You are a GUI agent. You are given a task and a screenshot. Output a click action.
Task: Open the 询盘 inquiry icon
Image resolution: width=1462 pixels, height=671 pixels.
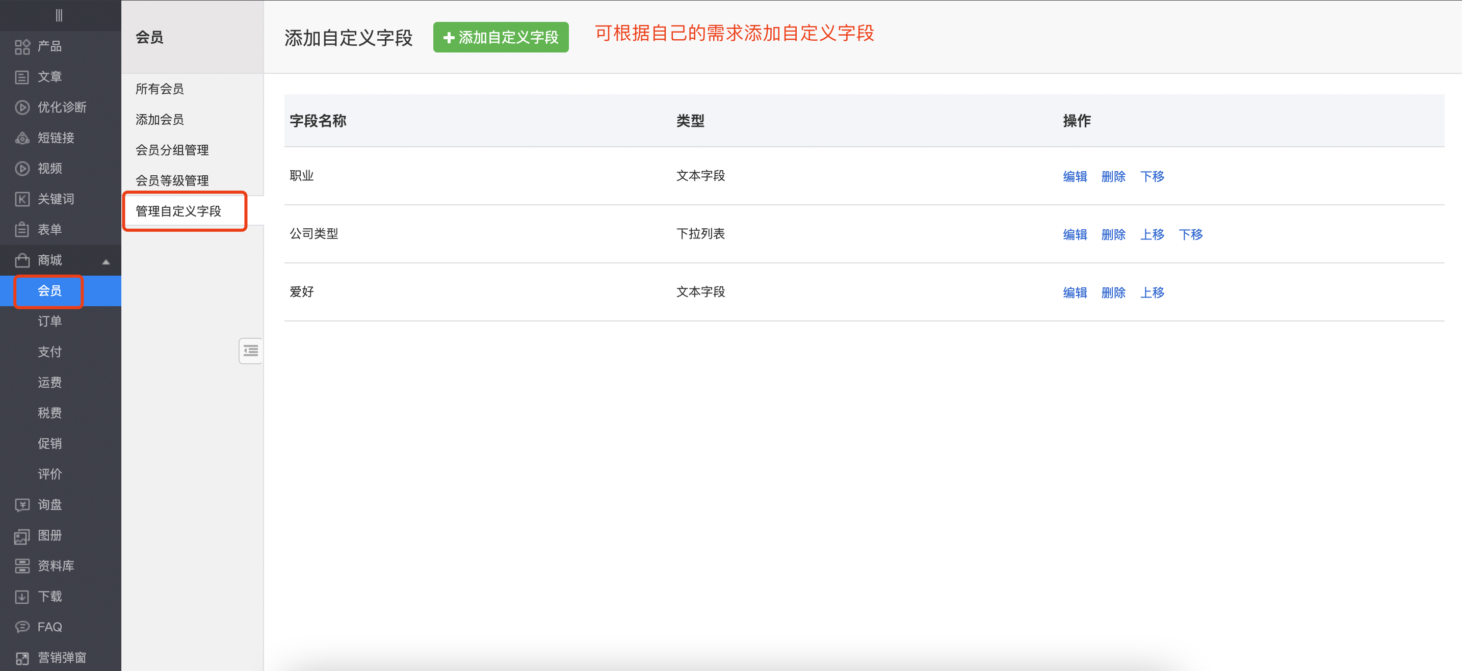[22, 505]
